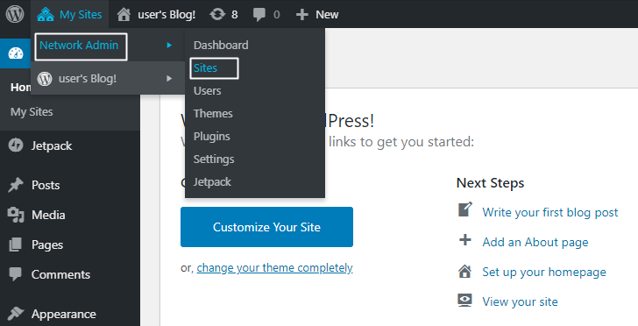This screenshot has height=326, width=638.
Task: Expand the user's Blog! submenu arrow
Action: [169, 78]
